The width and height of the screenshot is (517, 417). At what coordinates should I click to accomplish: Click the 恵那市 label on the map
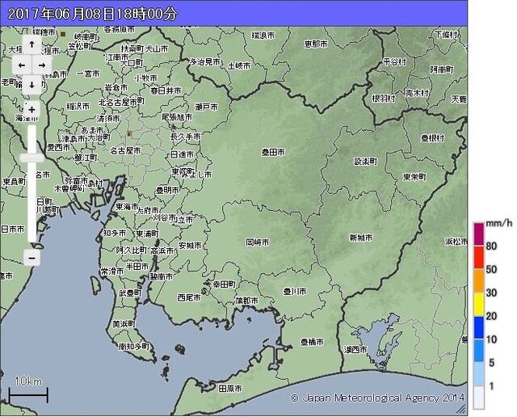coord(316,44)
